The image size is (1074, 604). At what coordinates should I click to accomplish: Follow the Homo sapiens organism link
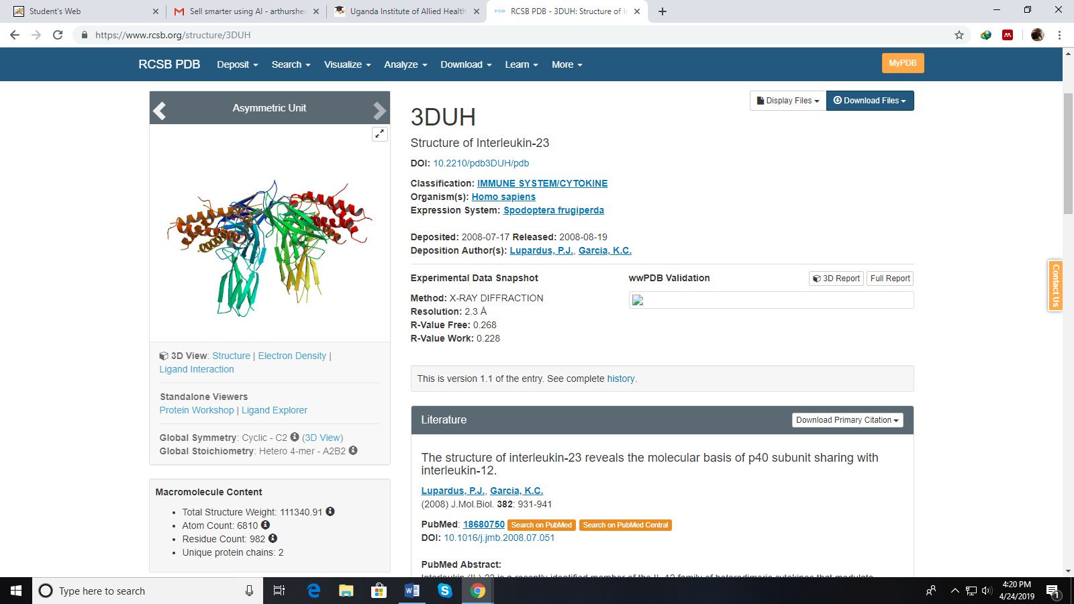click(x=503, y=197)
